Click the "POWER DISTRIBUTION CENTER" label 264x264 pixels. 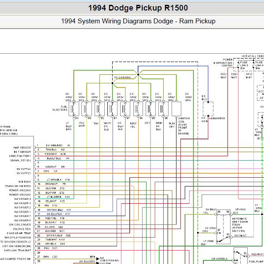pos(223,62)
